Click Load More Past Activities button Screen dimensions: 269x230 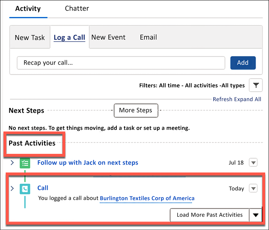(210, 215)
